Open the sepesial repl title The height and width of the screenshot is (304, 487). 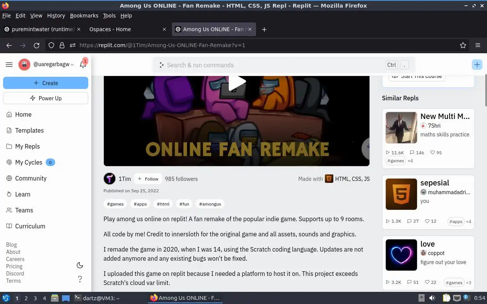point(434,183)
